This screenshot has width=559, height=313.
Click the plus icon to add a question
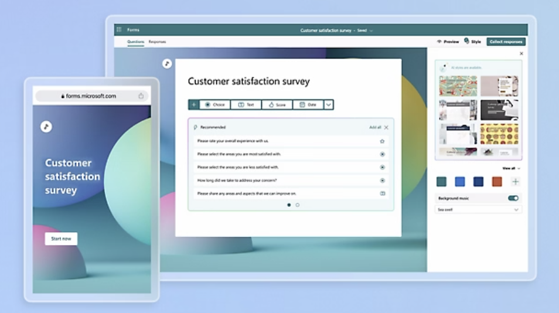click(x=194, y=105)
